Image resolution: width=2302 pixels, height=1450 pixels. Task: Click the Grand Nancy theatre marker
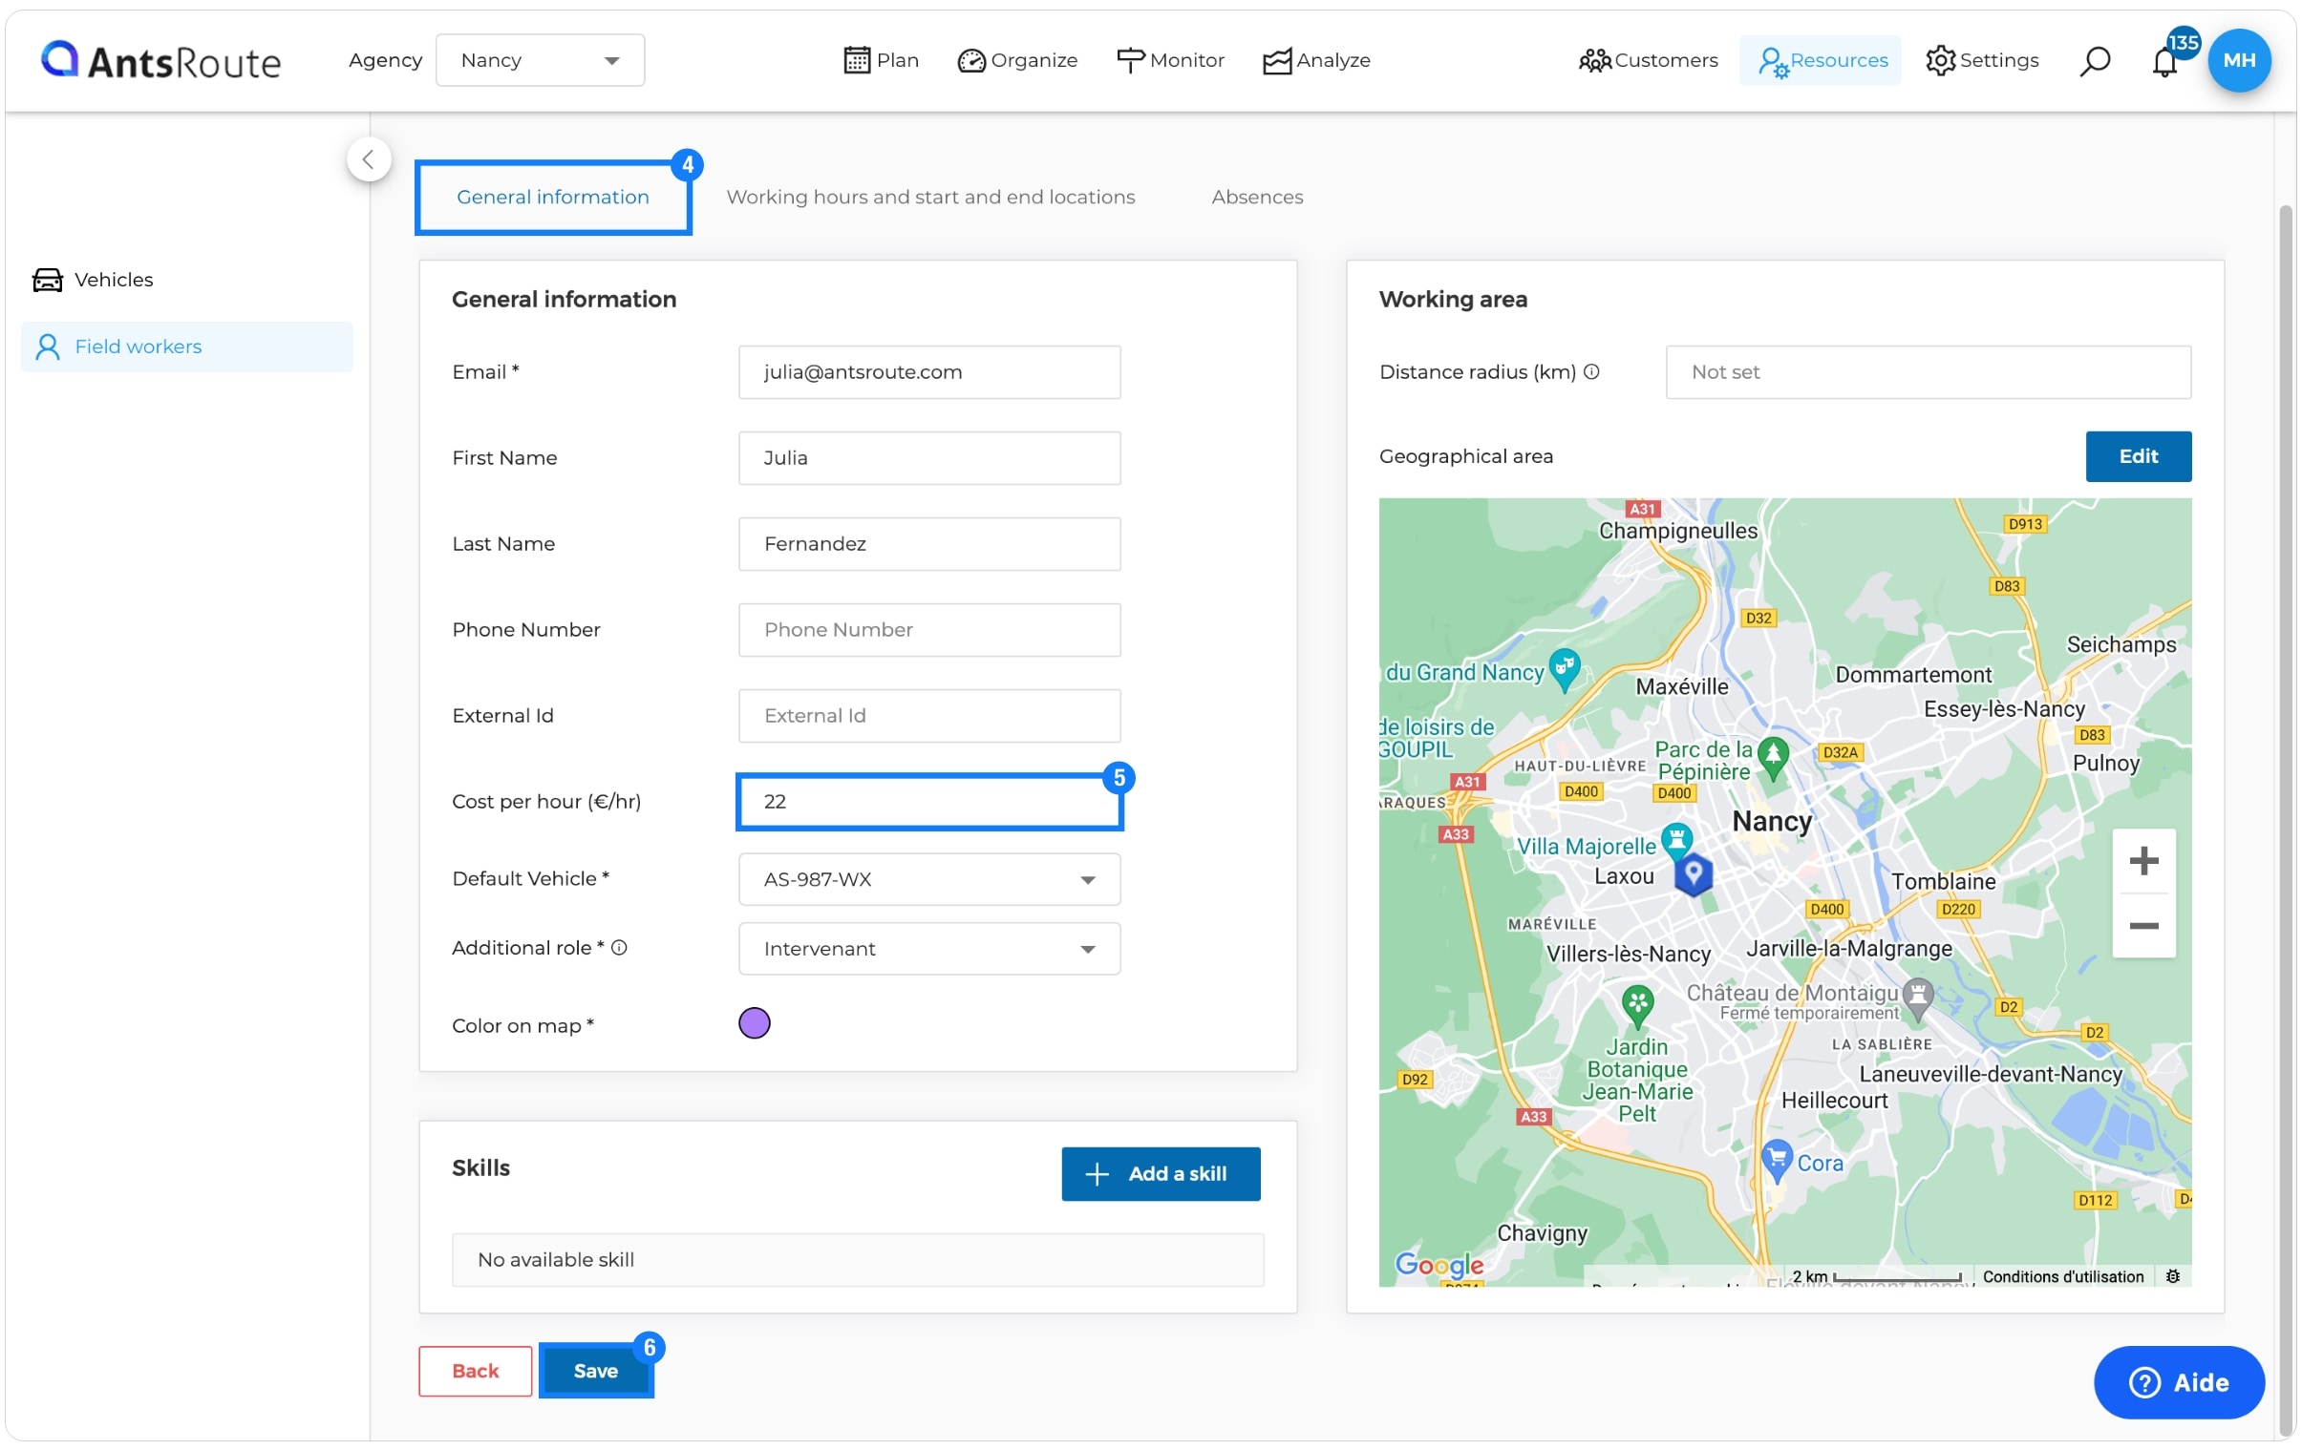[1565, 668]
